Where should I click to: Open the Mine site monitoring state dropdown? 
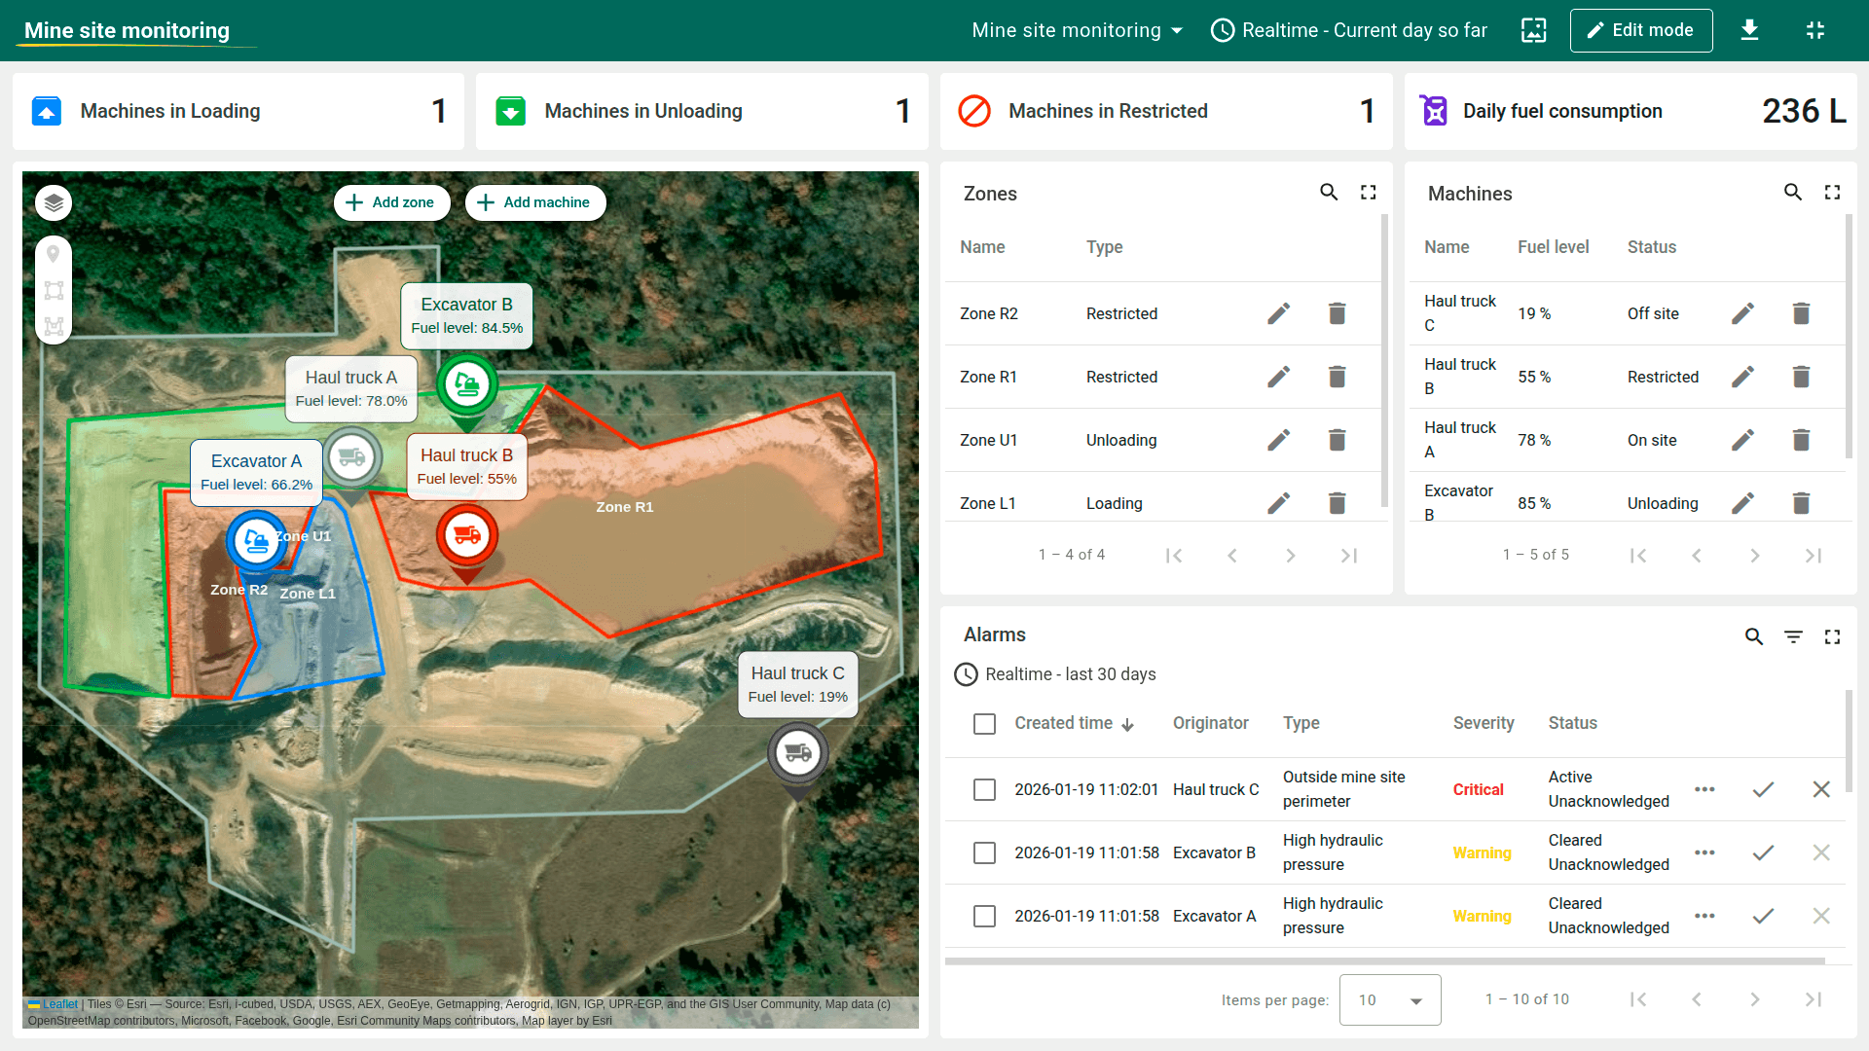point(1077,30)
